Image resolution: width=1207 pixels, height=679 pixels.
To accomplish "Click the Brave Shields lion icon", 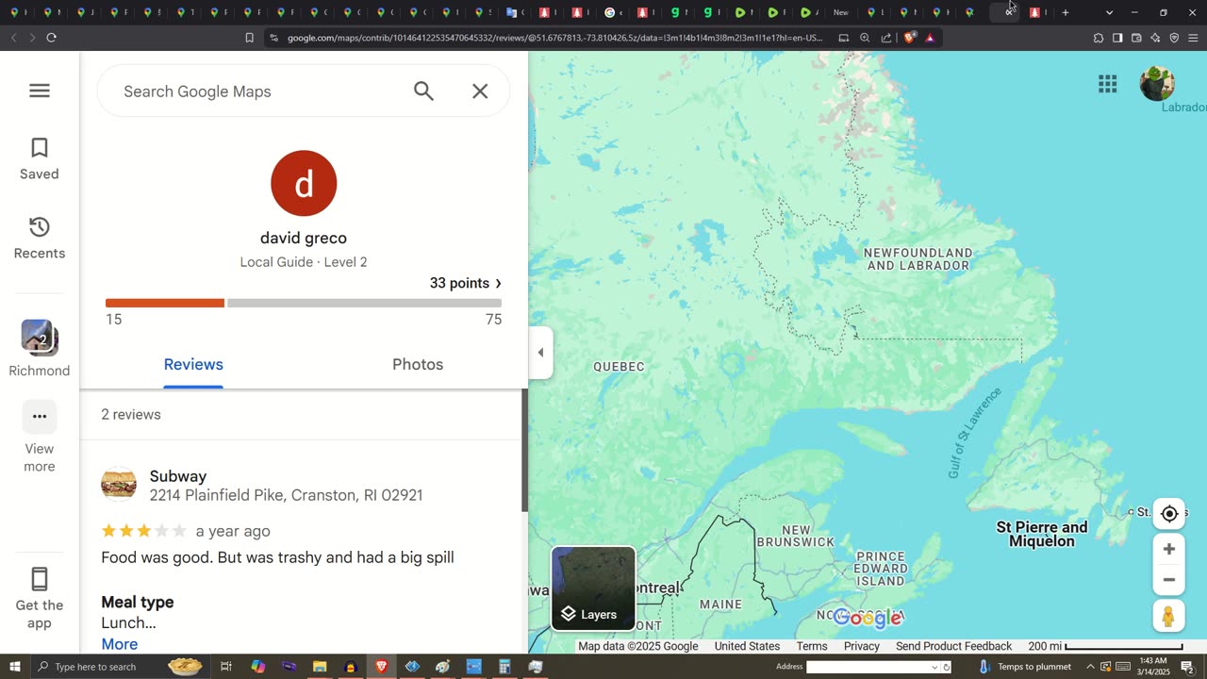I will 909,38.
